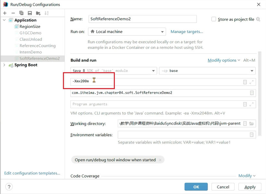Click the Program arguments input field
The width and height of the screenshot is (266, 194).
click(x=156, y=104)
